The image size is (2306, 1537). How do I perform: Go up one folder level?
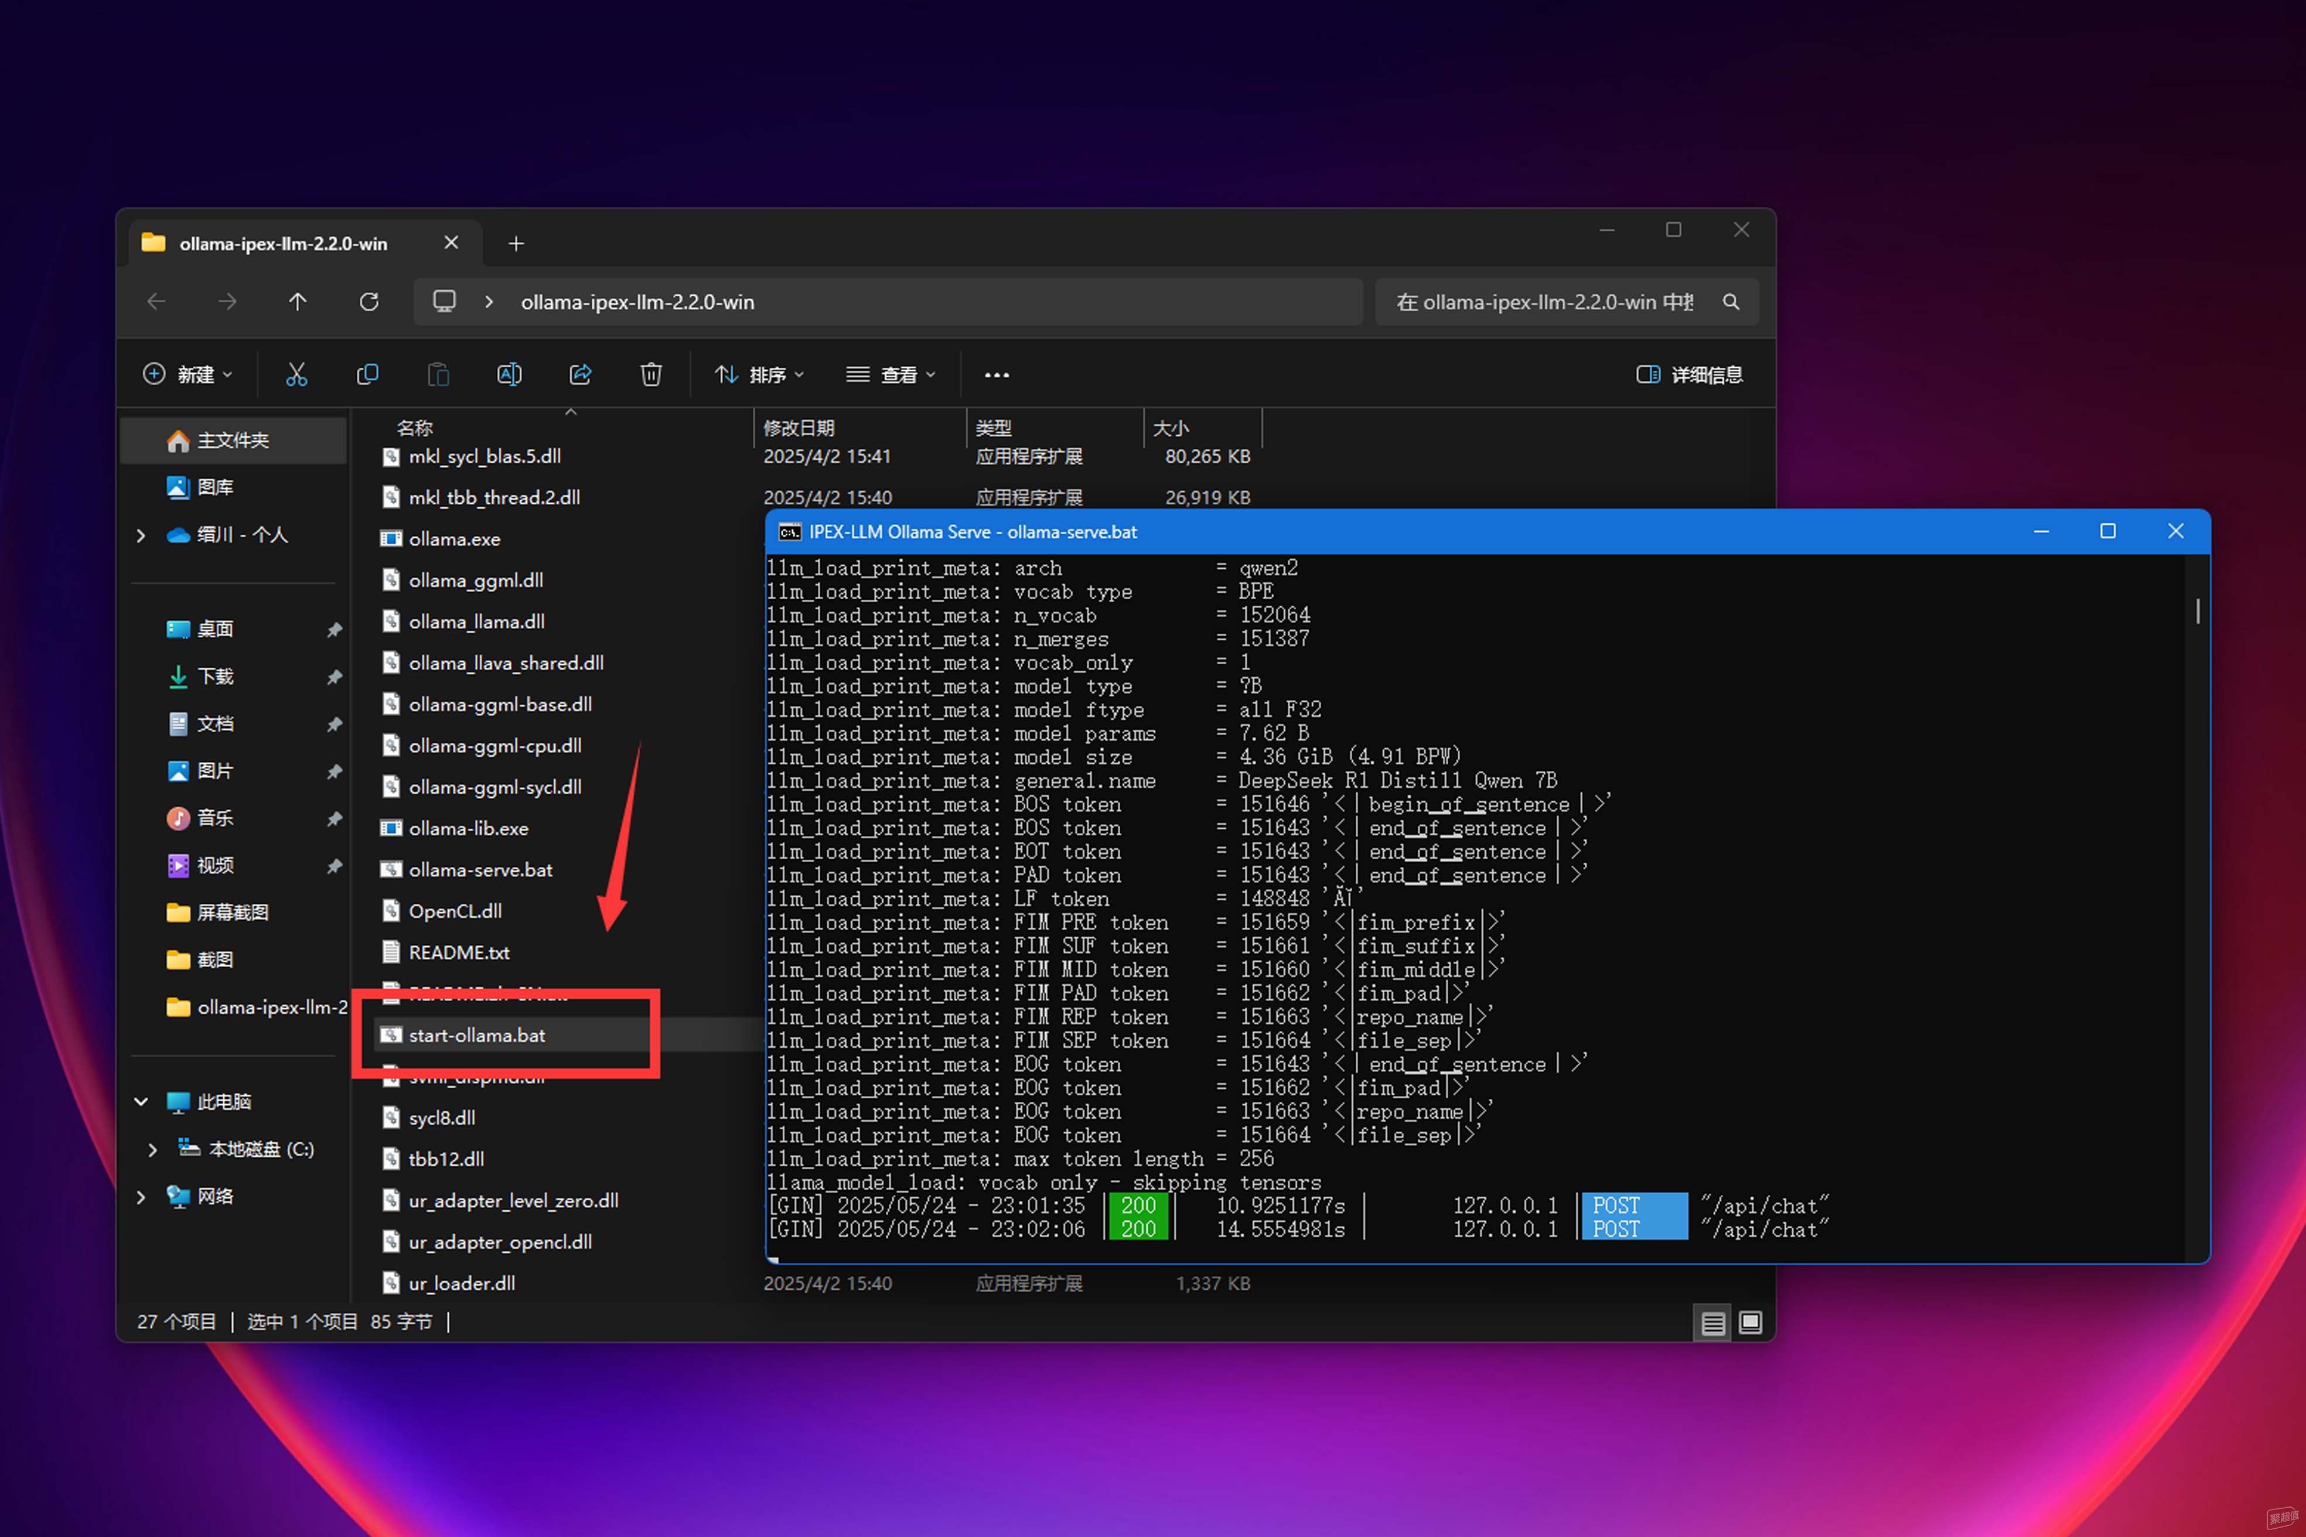click(298, 302)
